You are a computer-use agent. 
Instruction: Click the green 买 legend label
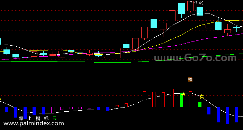click(x=55, y=119)
